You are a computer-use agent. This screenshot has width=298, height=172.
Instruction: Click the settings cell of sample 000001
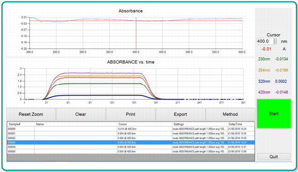[x=199, y=133]
